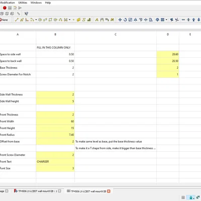Expand the array tools dropdown arrow
Viewport: 201px width, 201px height.
pyautogui.click(x=166, y=20)
